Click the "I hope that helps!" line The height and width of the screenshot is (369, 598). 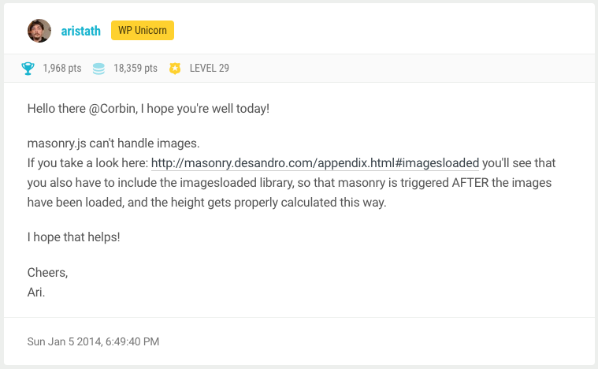coord(73,237)
